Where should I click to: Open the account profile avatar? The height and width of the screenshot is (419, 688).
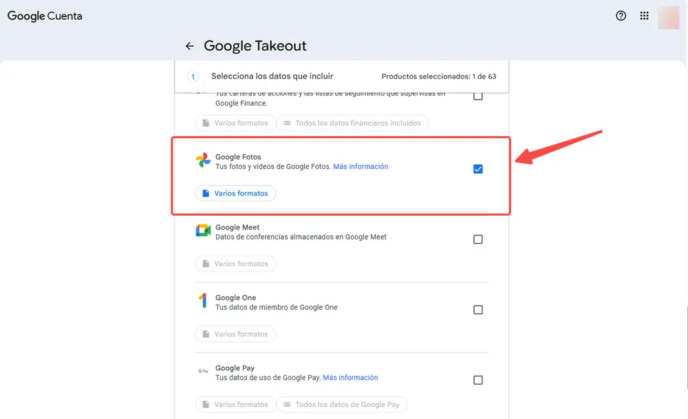tap(668, 18)
